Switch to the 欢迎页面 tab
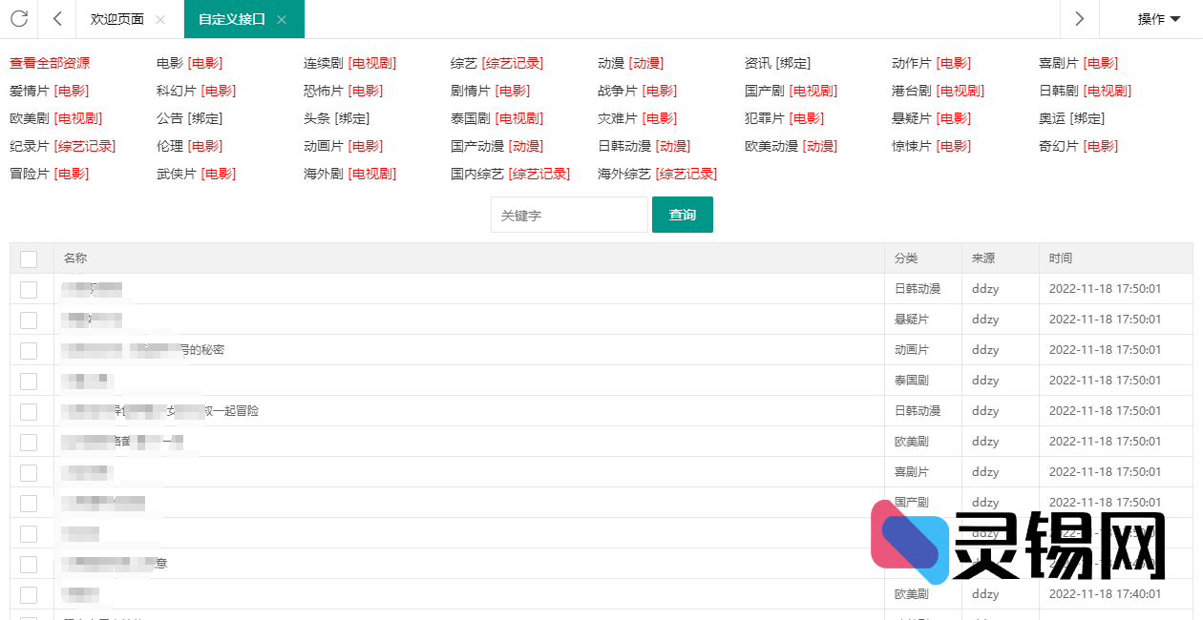The height and width of the screenshot is (620, 1203). click(x=116, y=19)
